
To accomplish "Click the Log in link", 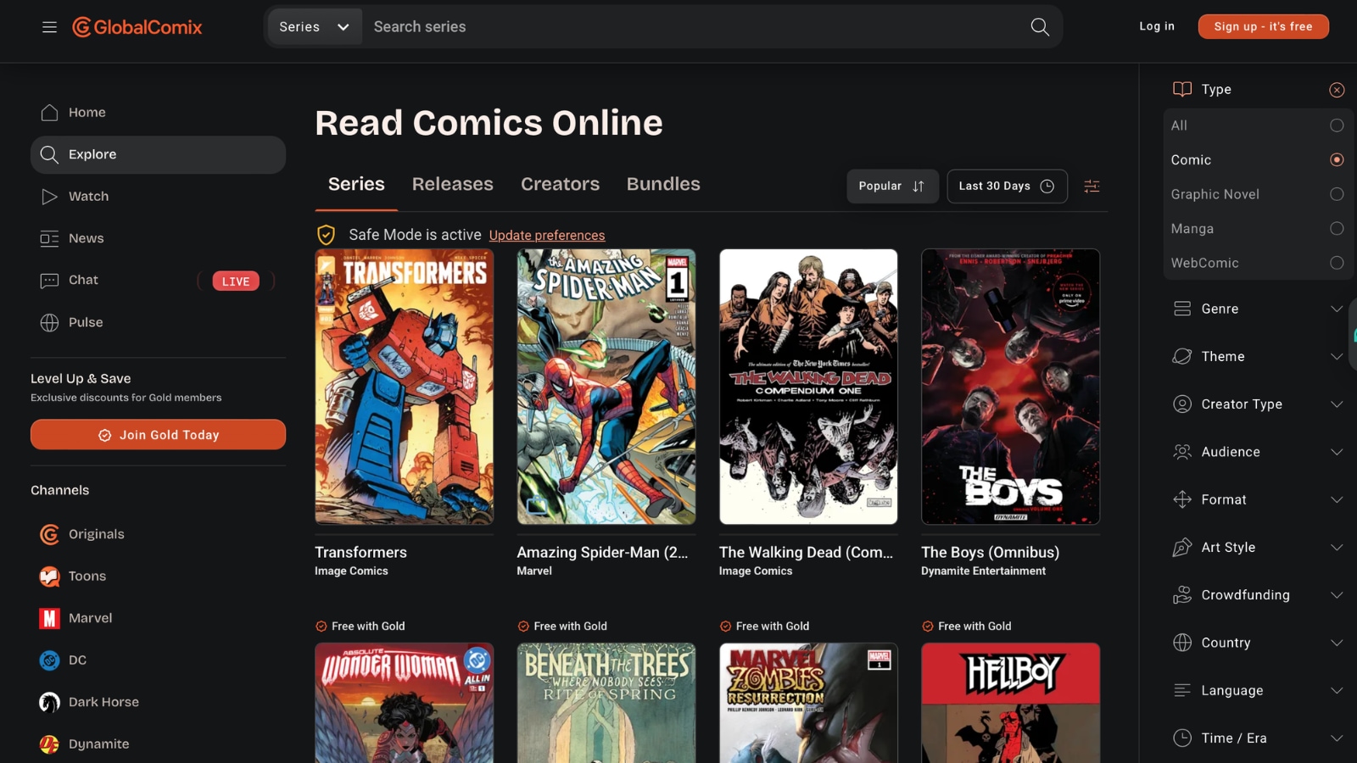I will coord(1157,26).
